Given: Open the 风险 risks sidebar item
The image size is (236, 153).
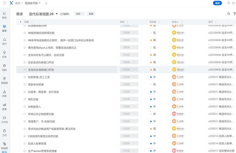Looking at the screenshot, I should click(x=4, y=94).
